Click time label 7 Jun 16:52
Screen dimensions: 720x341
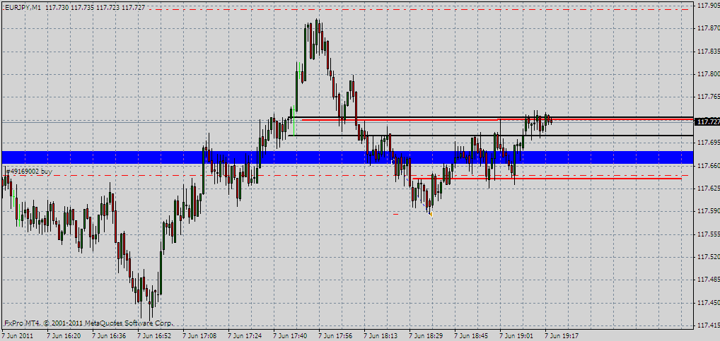154,336
